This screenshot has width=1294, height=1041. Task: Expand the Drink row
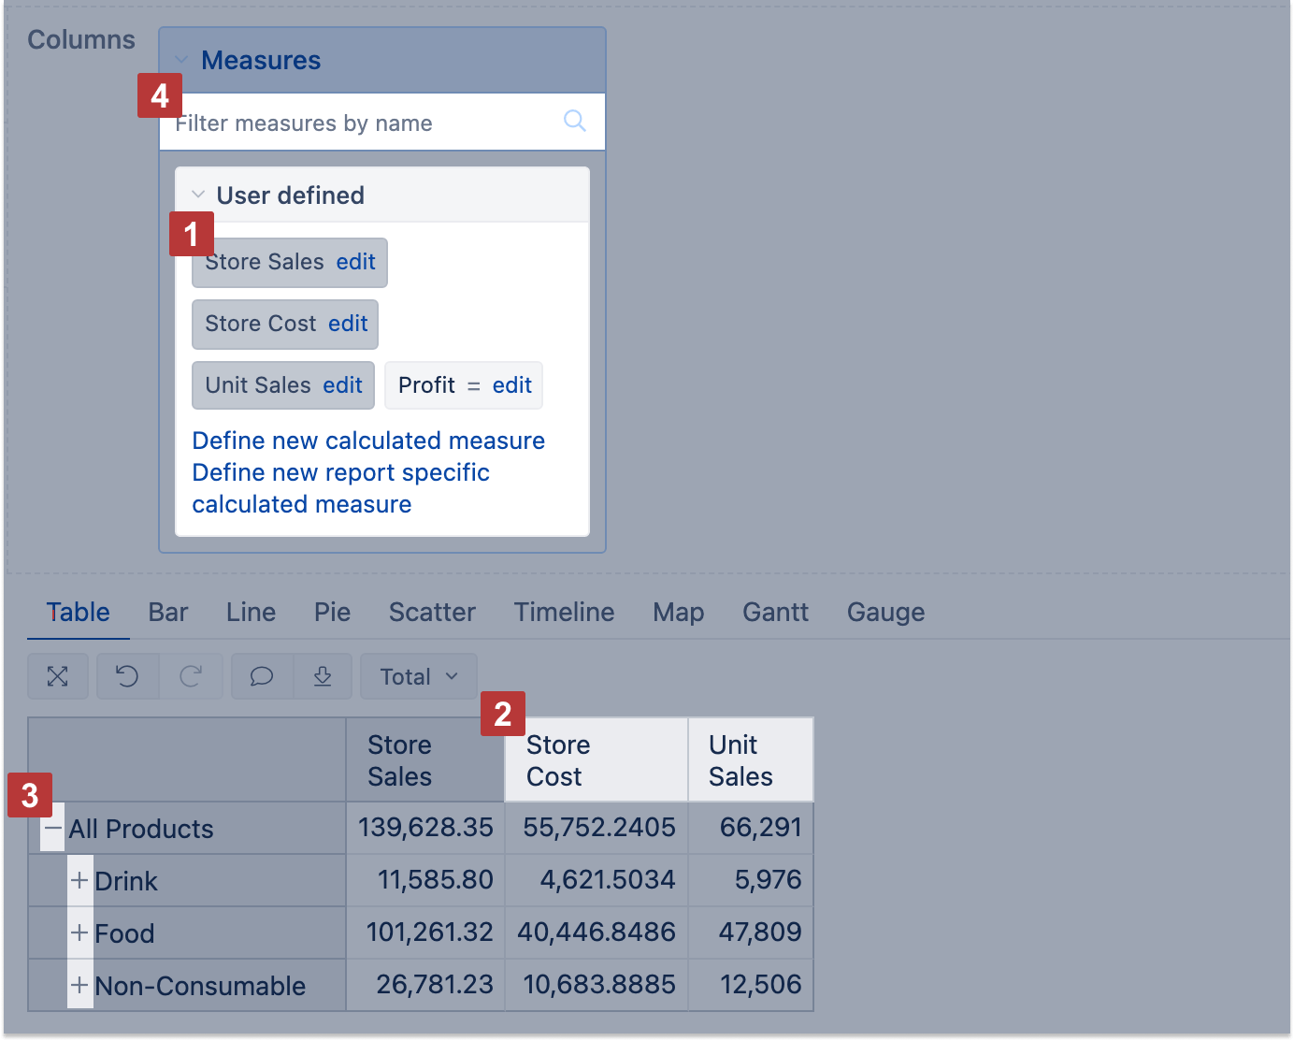point(79,881)
